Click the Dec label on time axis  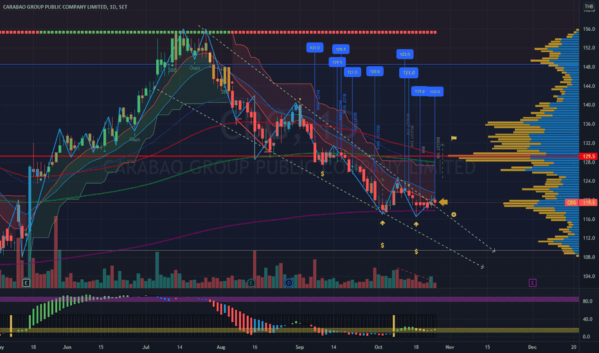(x=532, y=347)
